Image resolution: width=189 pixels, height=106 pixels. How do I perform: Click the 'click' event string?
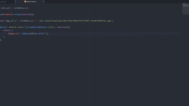click(x=50, y=27)
